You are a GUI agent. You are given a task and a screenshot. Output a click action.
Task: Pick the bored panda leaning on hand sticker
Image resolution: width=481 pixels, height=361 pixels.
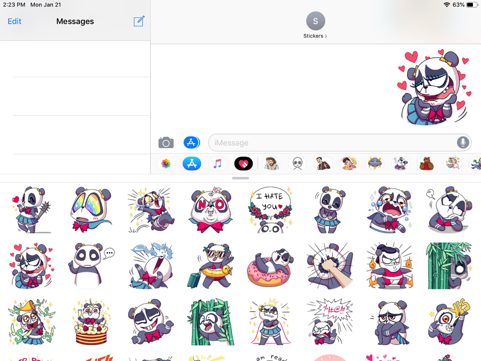449,210
